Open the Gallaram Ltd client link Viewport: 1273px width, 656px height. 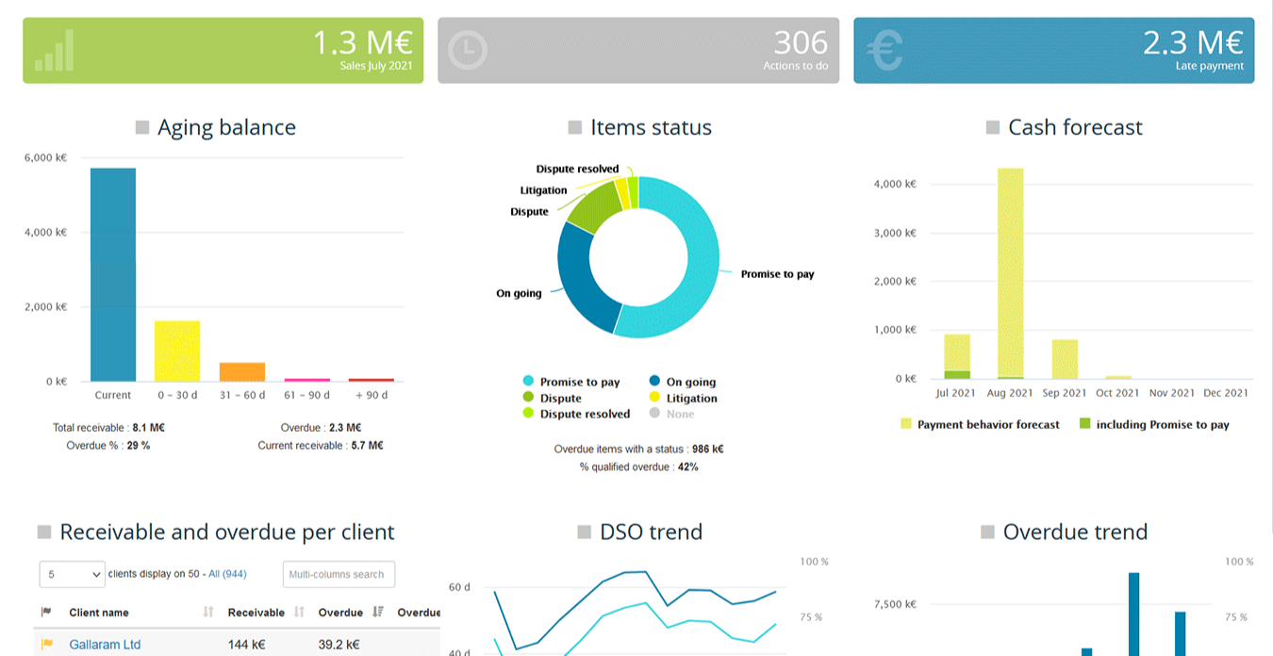point(105,645)
